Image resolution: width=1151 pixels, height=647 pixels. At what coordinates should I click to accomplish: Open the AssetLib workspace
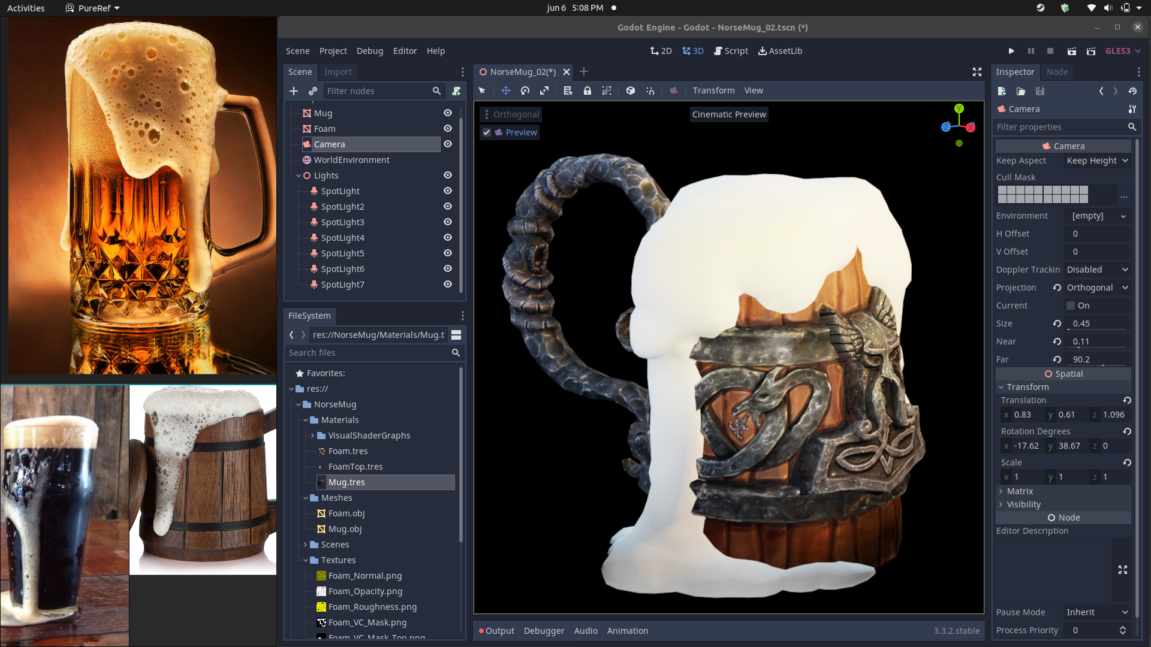(x=780, y=51)
